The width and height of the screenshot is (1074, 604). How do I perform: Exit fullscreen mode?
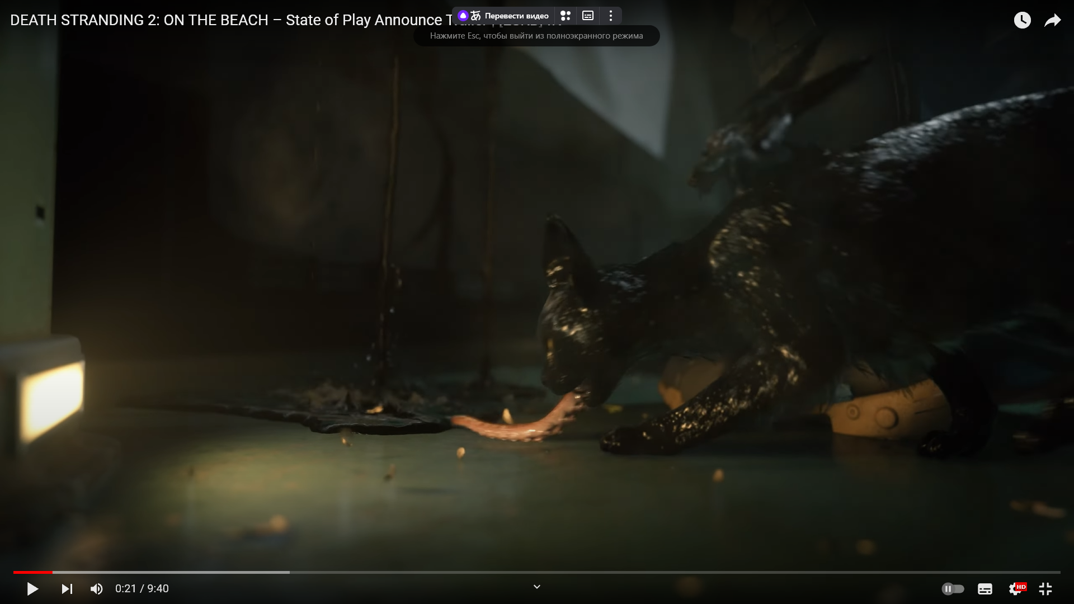1045,589
